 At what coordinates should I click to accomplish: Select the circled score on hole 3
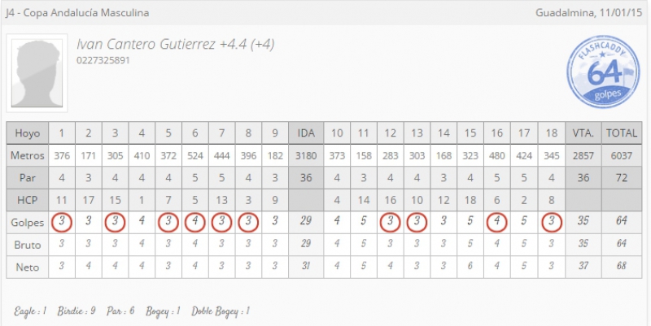(x=115, y=222)
